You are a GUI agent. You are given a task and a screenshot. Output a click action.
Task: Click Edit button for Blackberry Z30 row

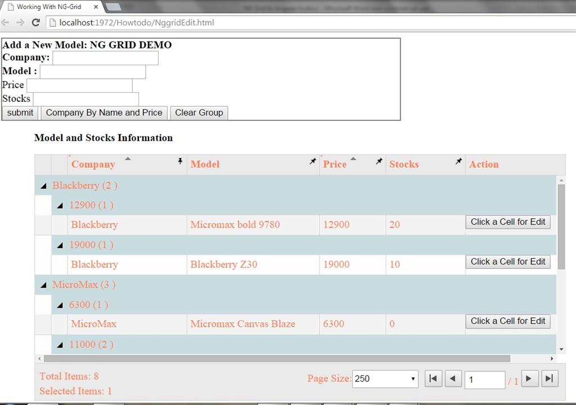pos(508,262)
